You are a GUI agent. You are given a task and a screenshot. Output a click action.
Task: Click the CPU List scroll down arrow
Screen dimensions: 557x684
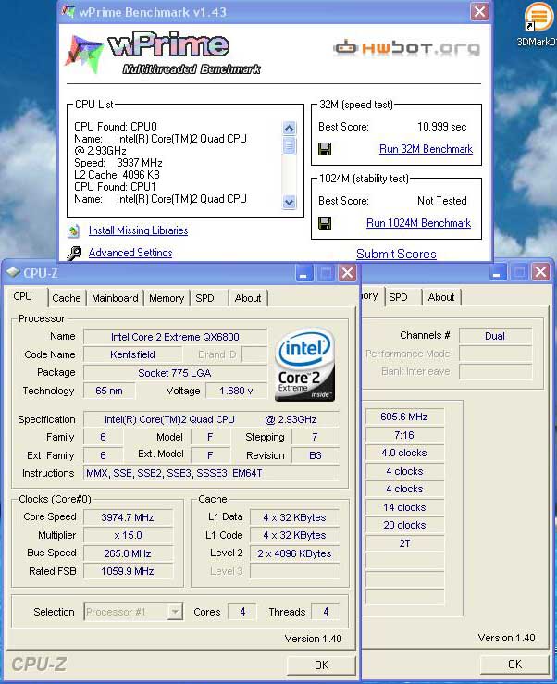tap(289, 202)
